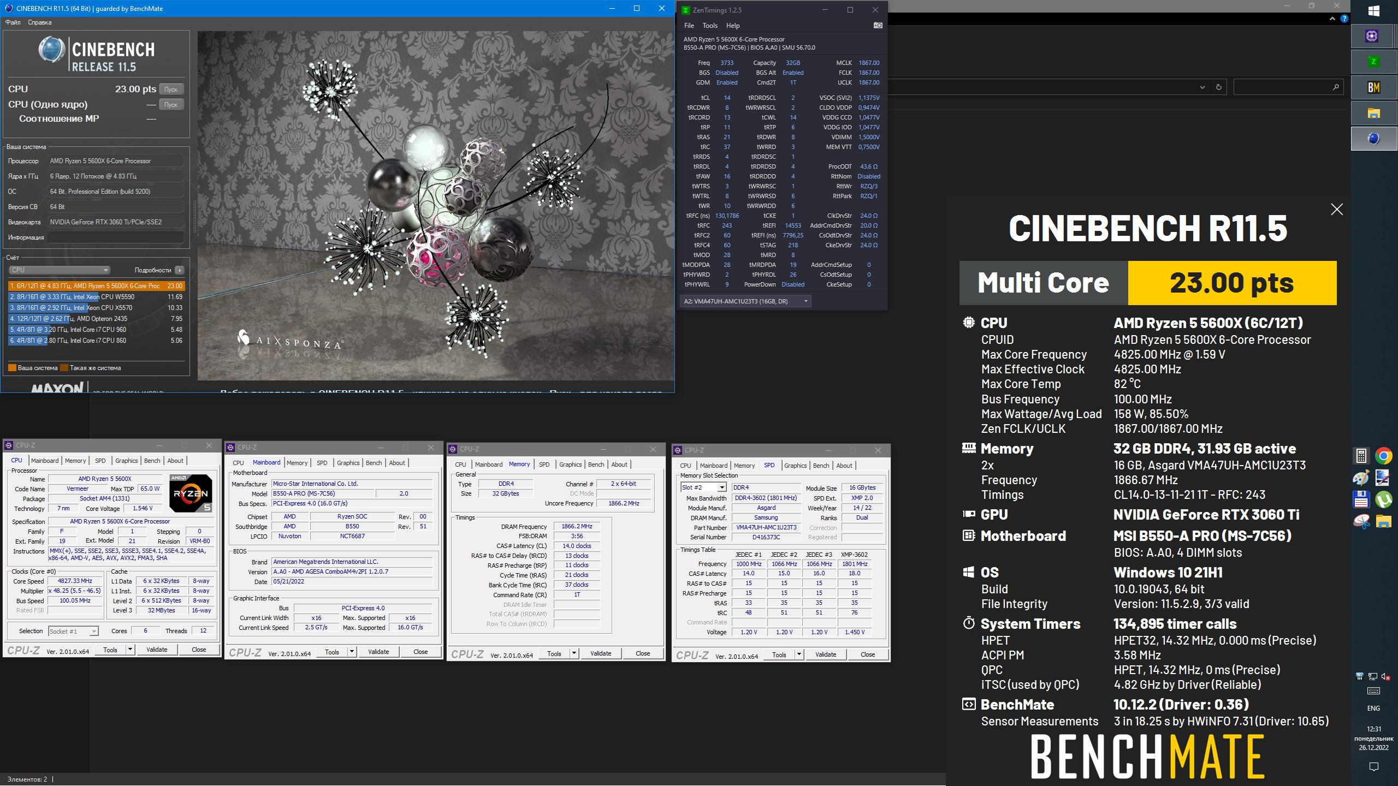Open the ZenTimings Tools menu

710,26
